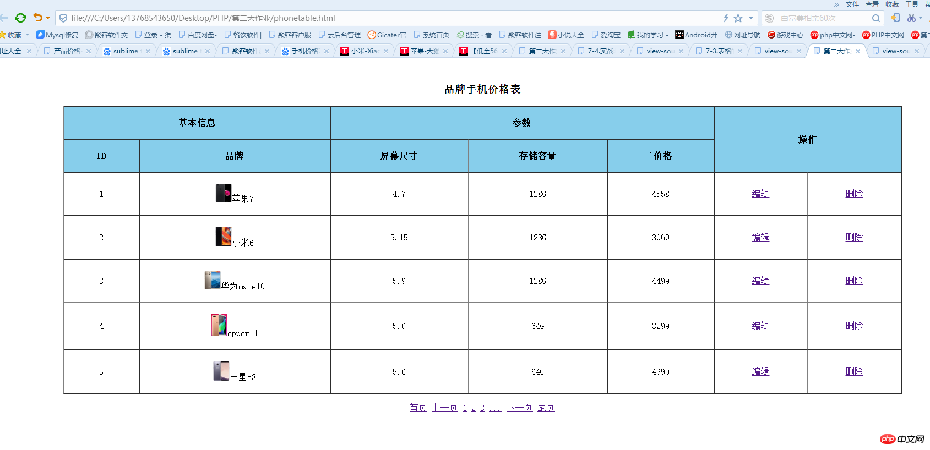Click the scissors screenshot tool icon
Screen dimensions: 930x450
coord(911,18)
